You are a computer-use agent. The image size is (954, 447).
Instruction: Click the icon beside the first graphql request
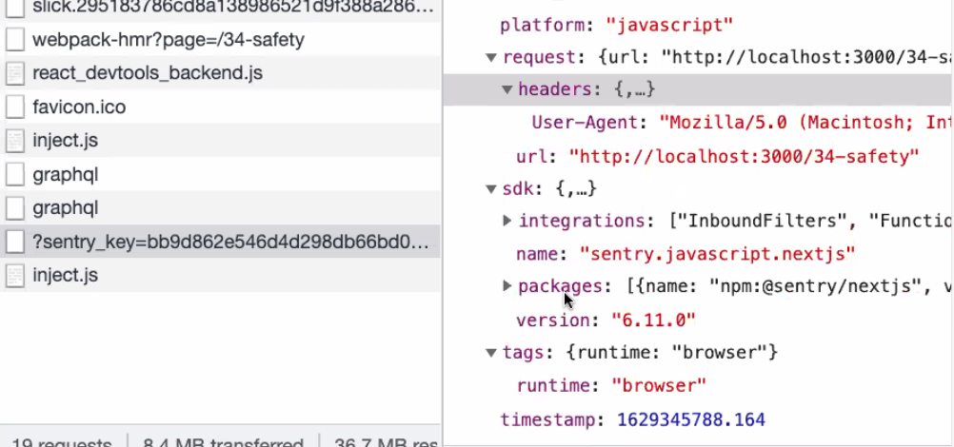click(14, 174)
